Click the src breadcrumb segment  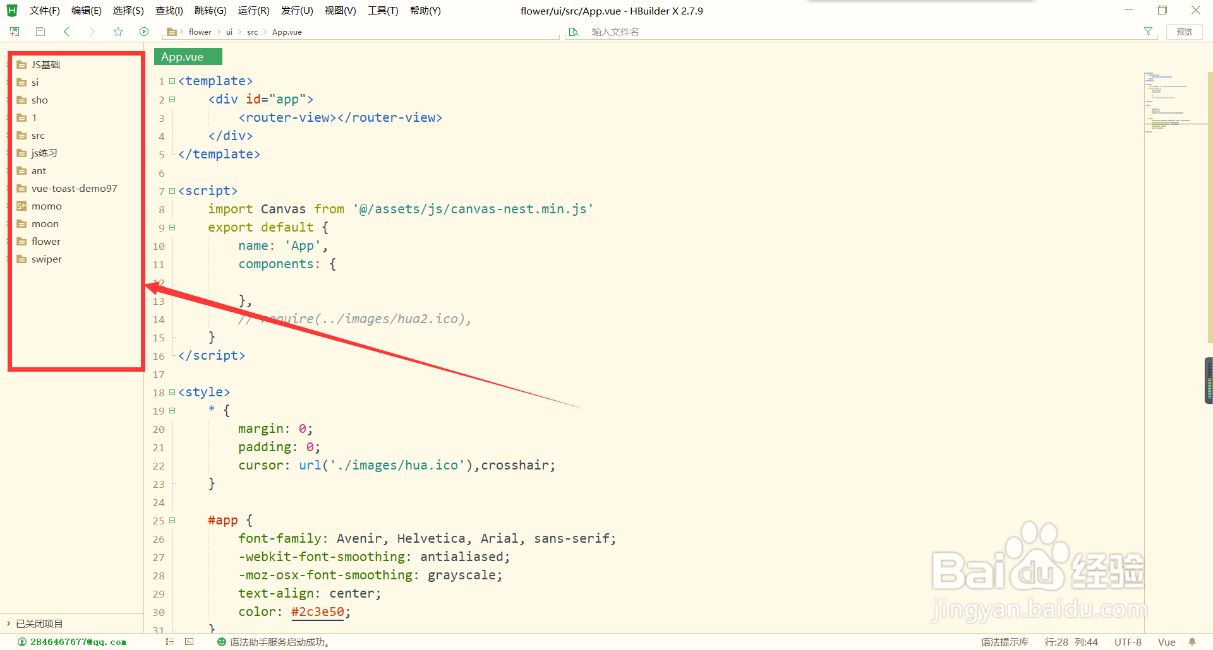(252, 32)
